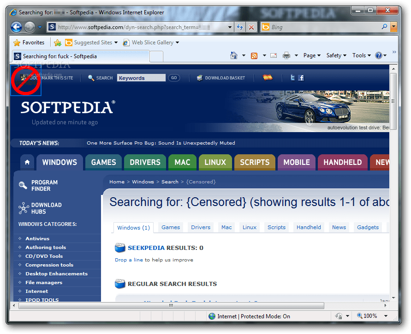Image resolution: width=411 pixels, height=334 pixels.
Task: Select the HANDHELD category tab
Action: point(343,162)
